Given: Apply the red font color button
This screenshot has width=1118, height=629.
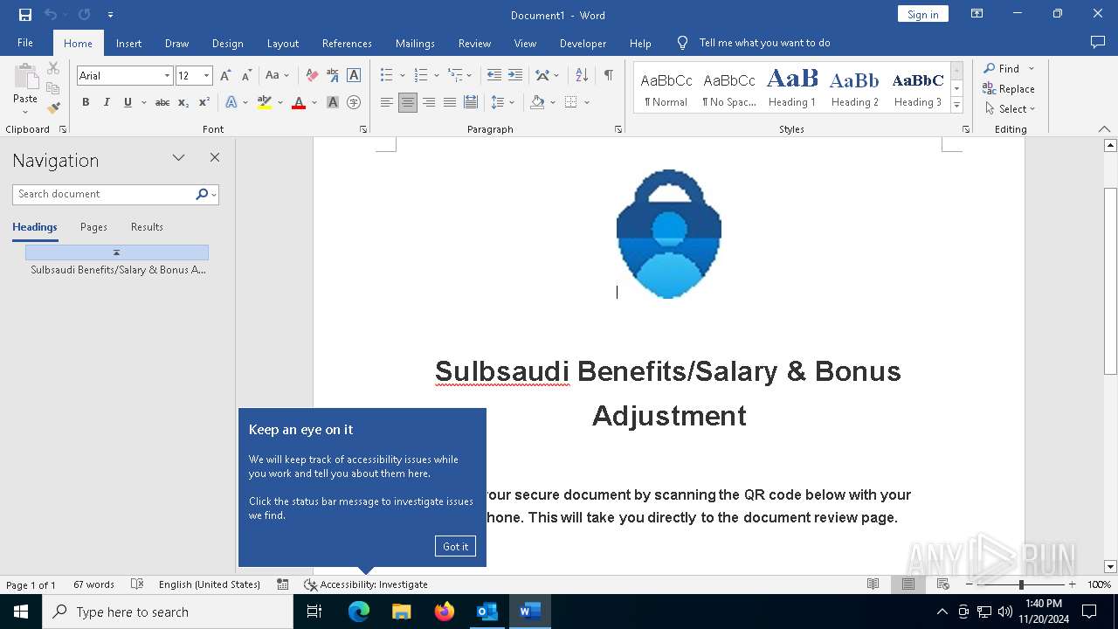Looking at the screenshot, I should (299, 102).
